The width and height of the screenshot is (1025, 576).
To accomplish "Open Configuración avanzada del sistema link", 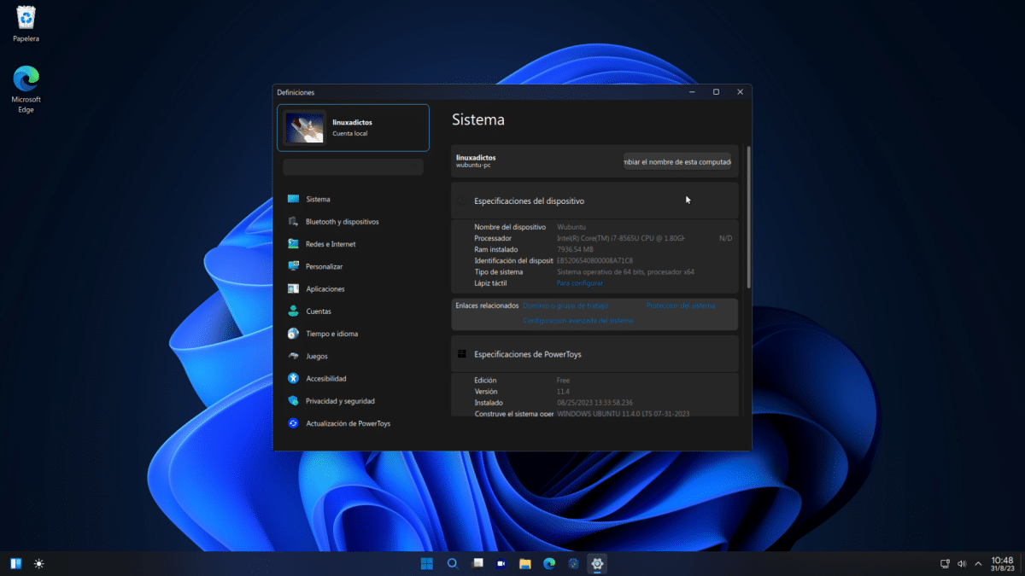I will (x=578, y=321).
